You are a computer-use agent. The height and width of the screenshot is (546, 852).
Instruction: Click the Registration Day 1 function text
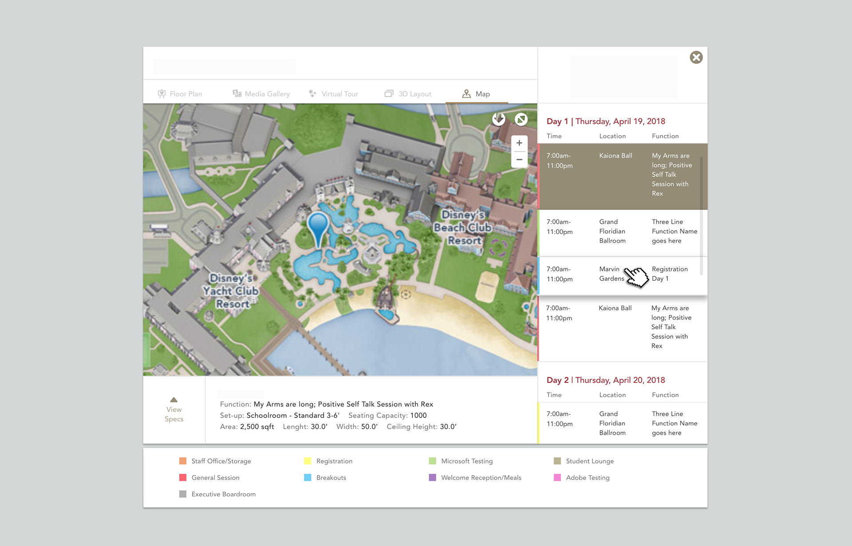pyautogui.click(x=670, y=274)
